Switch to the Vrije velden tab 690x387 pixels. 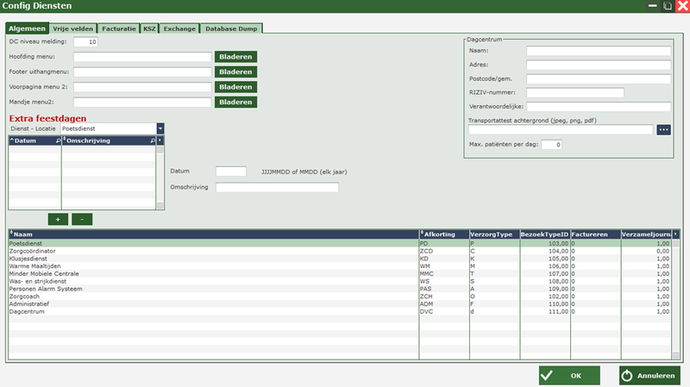(72, 28)
